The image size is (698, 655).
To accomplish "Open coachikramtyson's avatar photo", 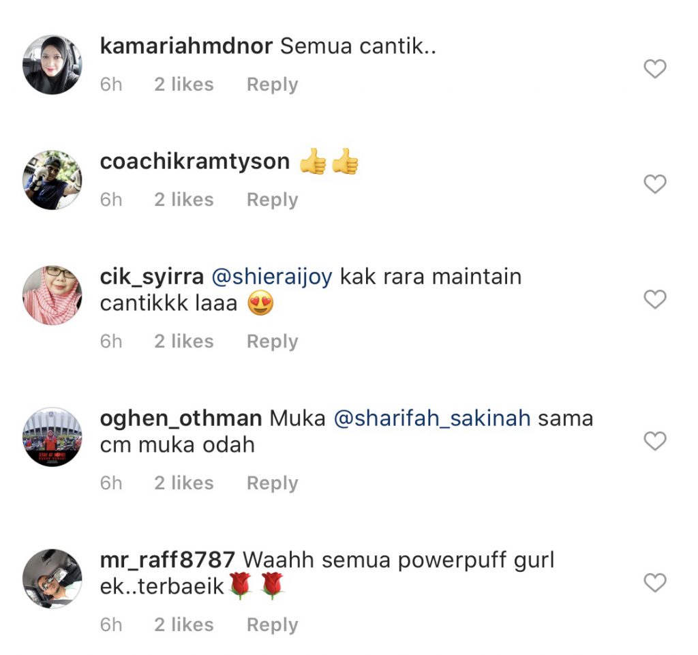I will pos(52,180).
